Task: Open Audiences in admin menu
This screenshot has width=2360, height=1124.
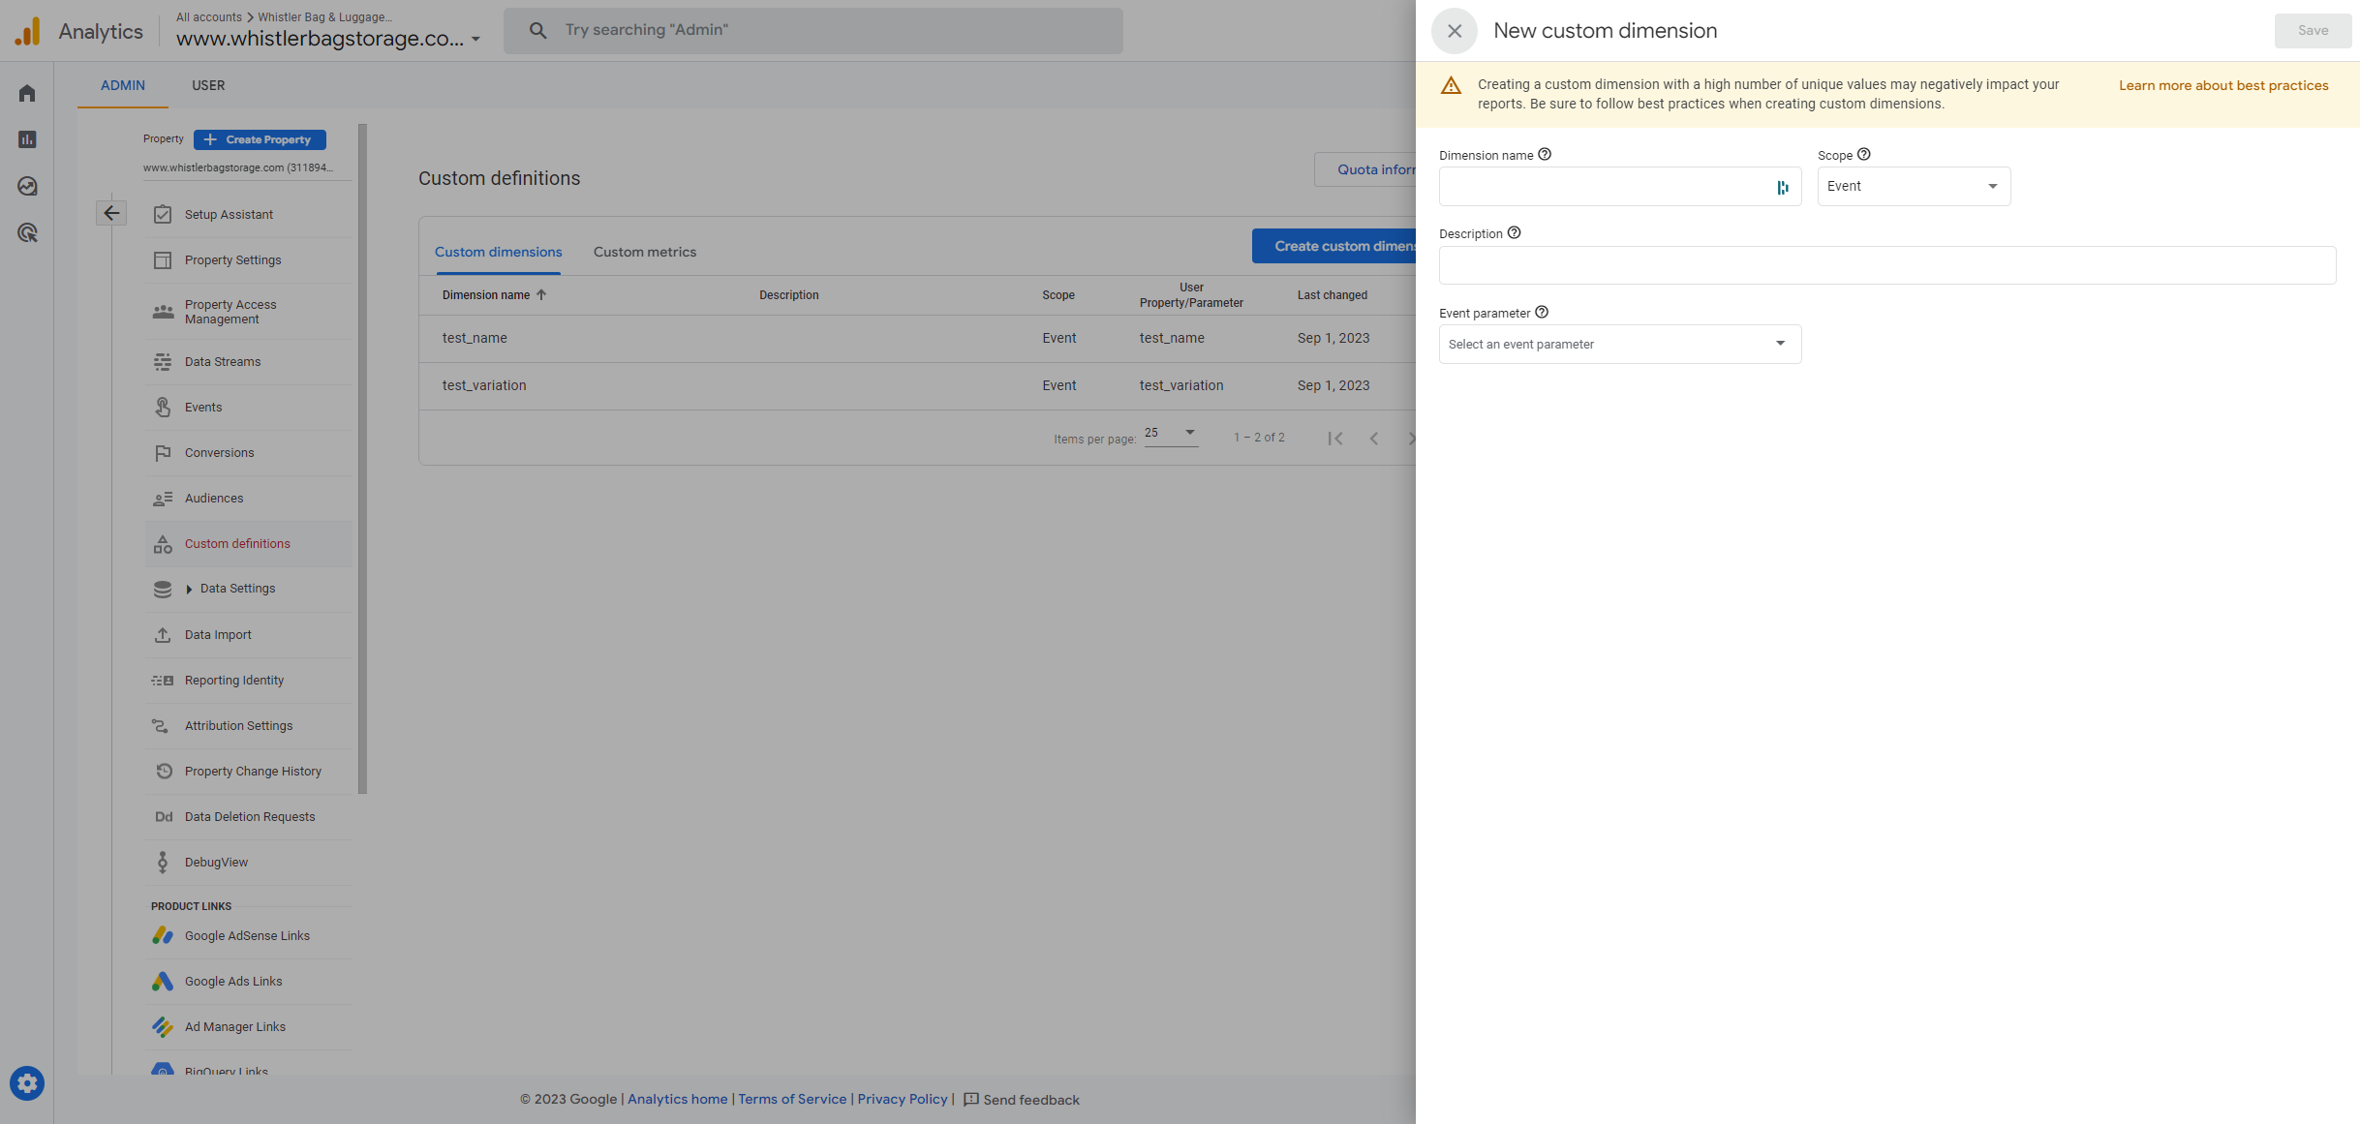Action: 249,499
